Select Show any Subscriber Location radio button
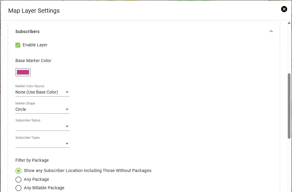The image size is (292, 192). 18,171
